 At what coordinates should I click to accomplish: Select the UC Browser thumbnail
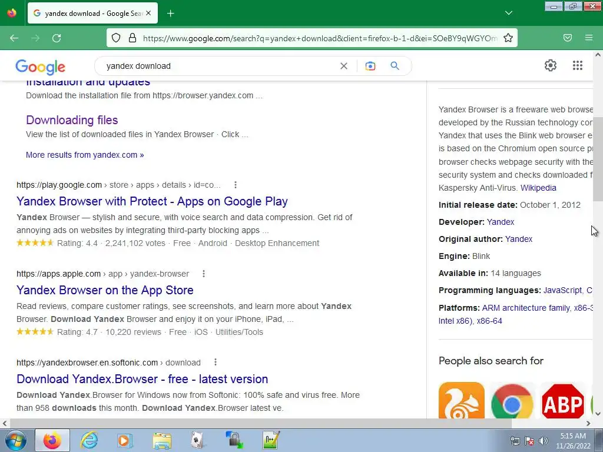pos(461,400)
